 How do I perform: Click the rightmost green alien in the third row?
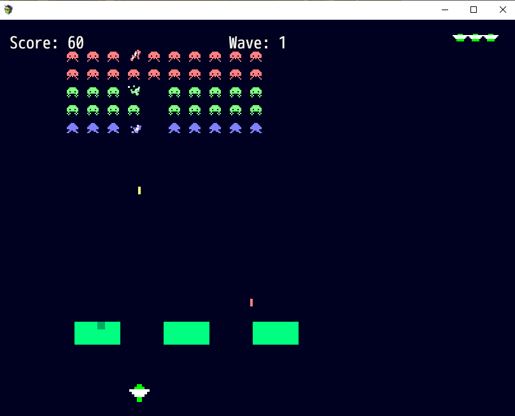tap(256, 92)
